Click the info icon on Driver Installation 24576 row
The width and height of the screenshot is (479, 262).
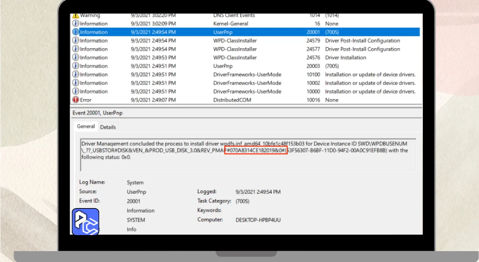[76, 58]
